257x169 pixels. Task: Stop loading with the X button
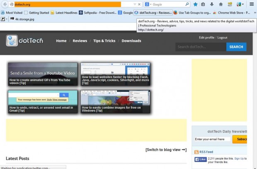tap(139, 5)
